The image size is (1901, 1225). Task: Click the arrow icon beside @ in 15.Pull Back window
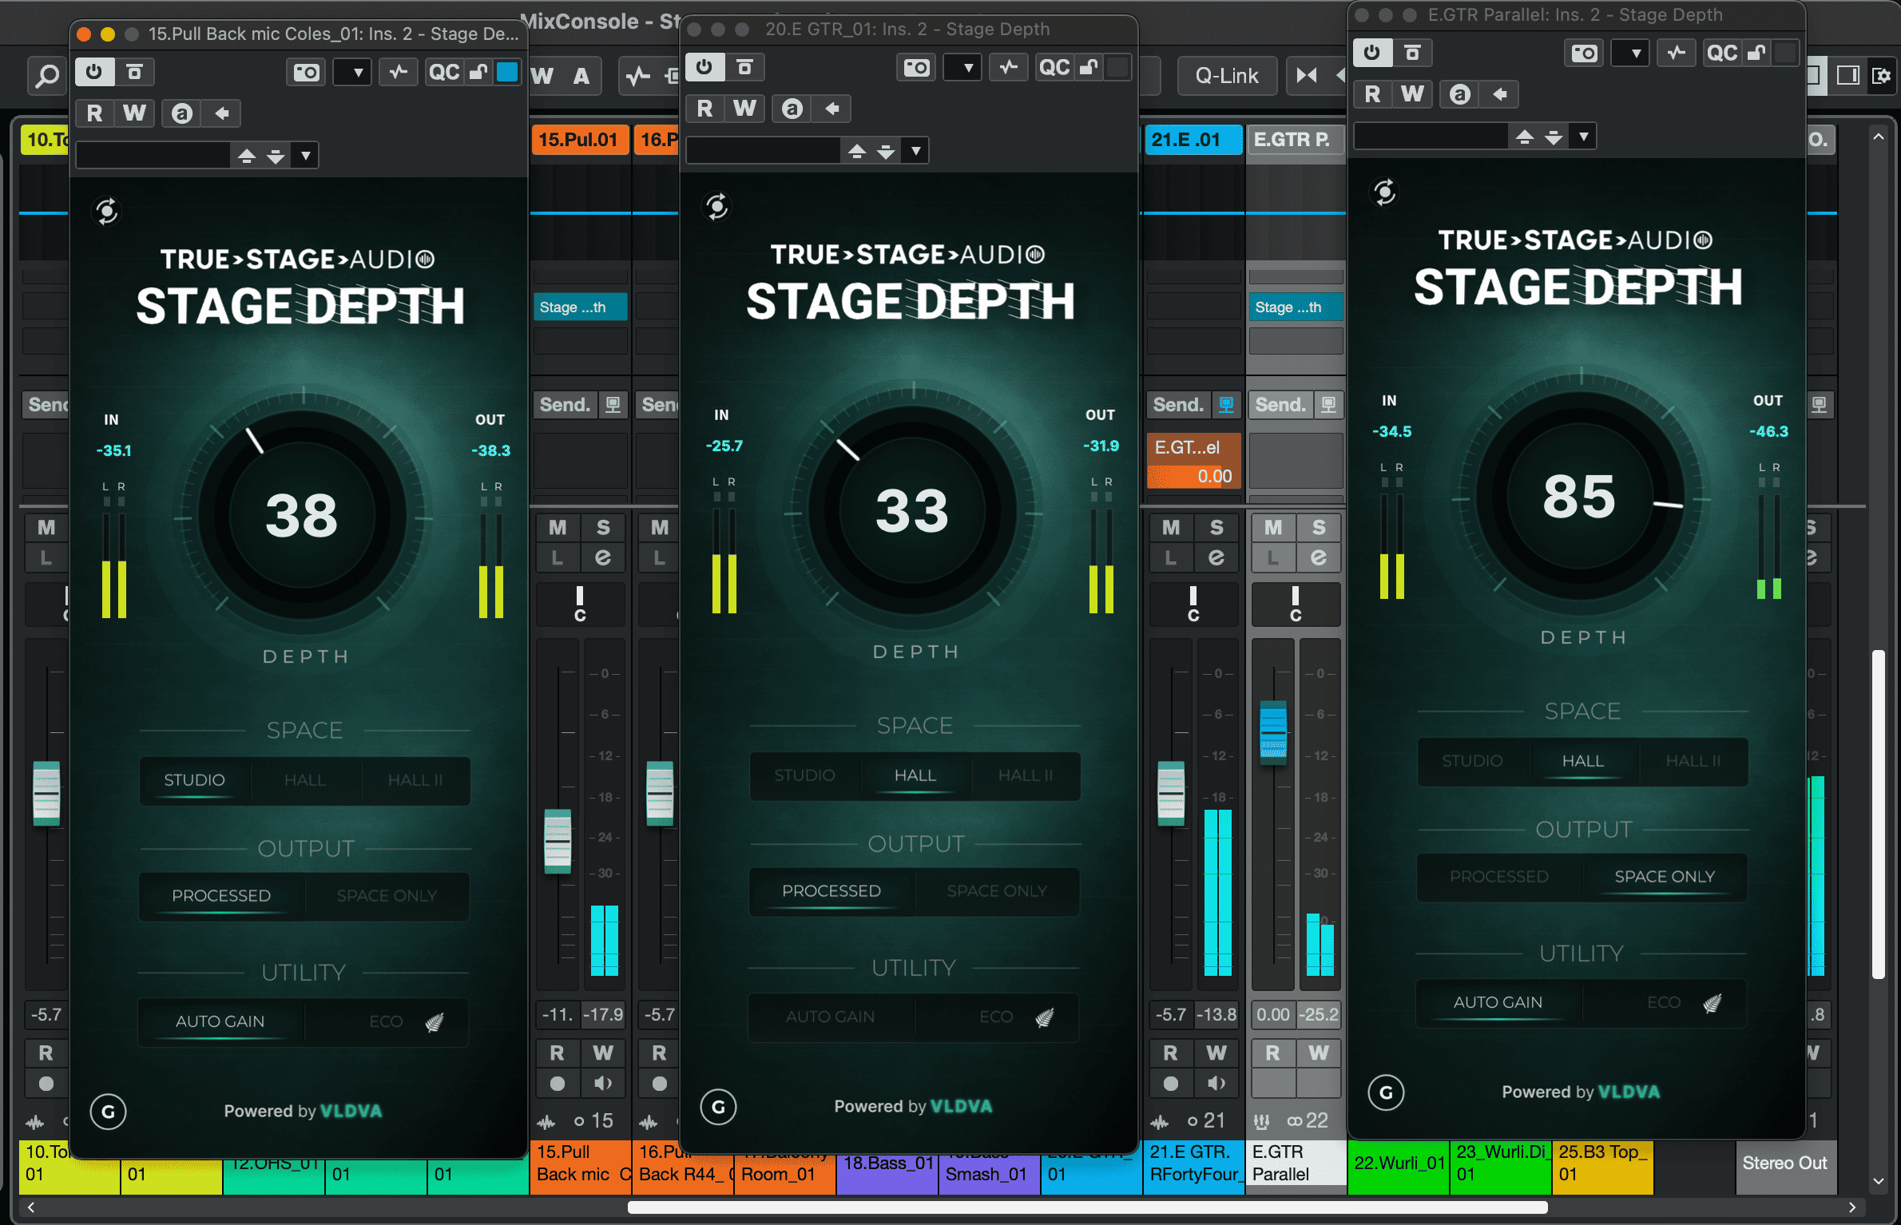coord(222,113)
